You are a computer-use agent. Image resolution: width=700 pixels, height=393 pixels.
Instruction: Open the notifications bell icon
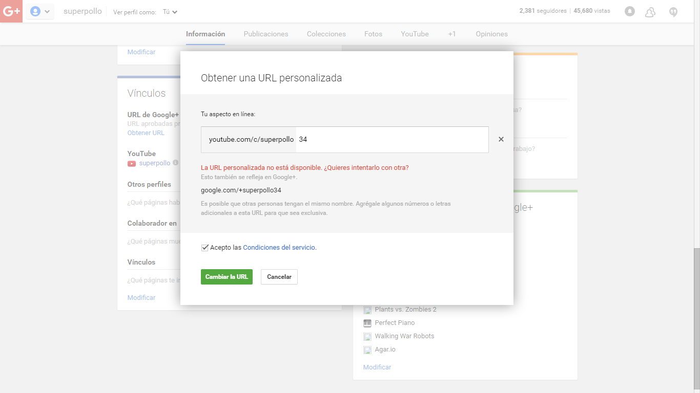[x=630, y=11]
